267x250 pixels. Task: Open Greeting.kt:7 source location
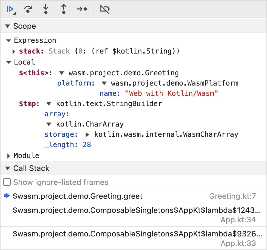click(x=232, y=196)
